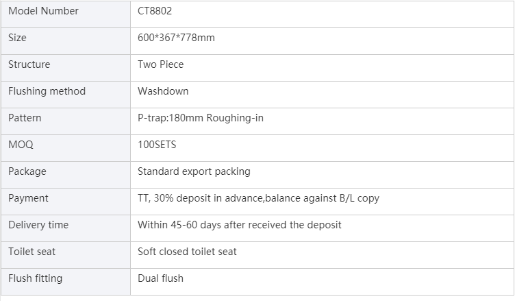Click the Model Number label cell
Screen dimensions: 515x301
[43, 11]
